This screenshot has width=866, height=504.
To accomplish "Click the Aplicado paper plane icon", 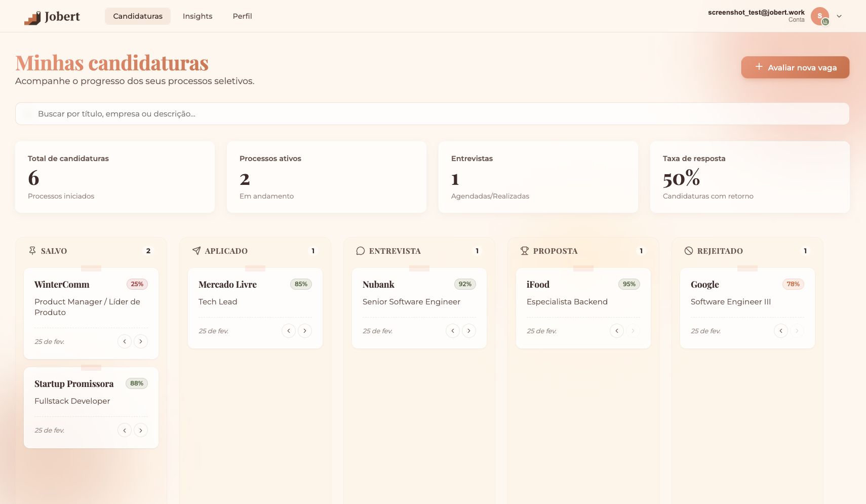I will coord(196,251).
